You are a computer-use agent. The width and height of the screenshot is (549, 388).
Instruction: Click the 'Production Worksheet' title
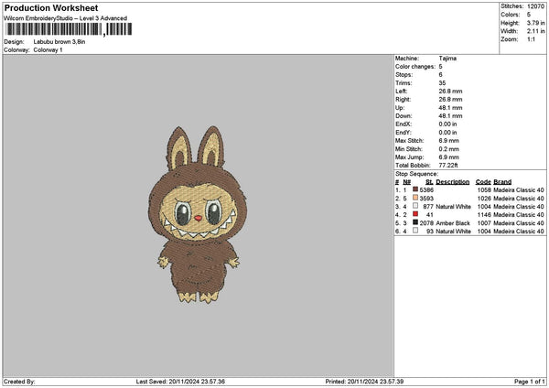coord(51,8)
